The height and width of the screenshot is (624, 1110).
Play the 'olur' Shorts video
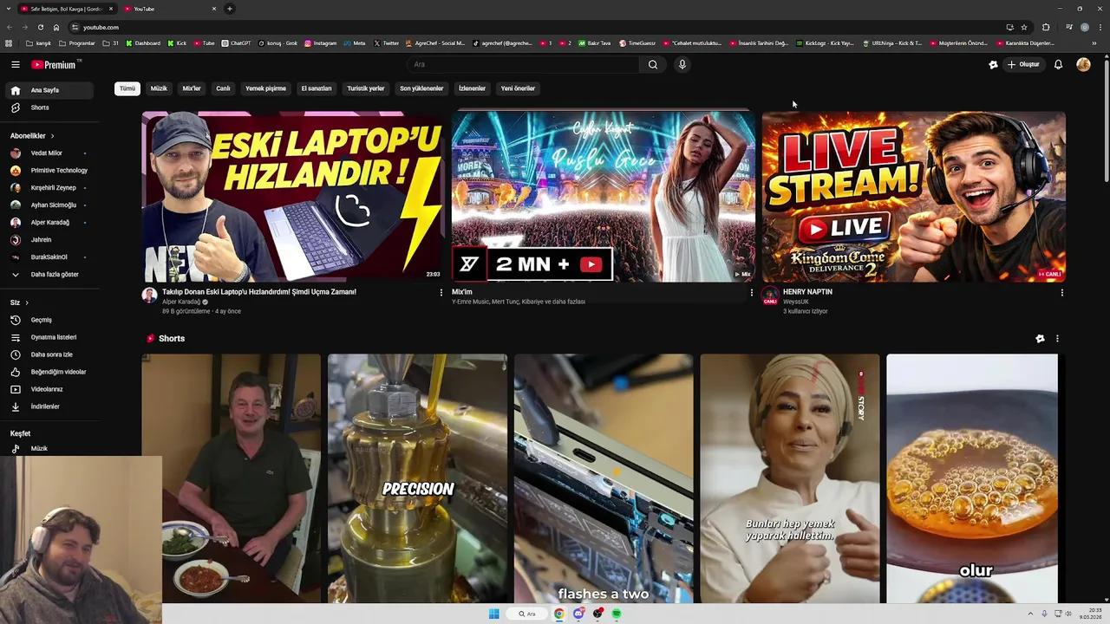click(972, 478)
